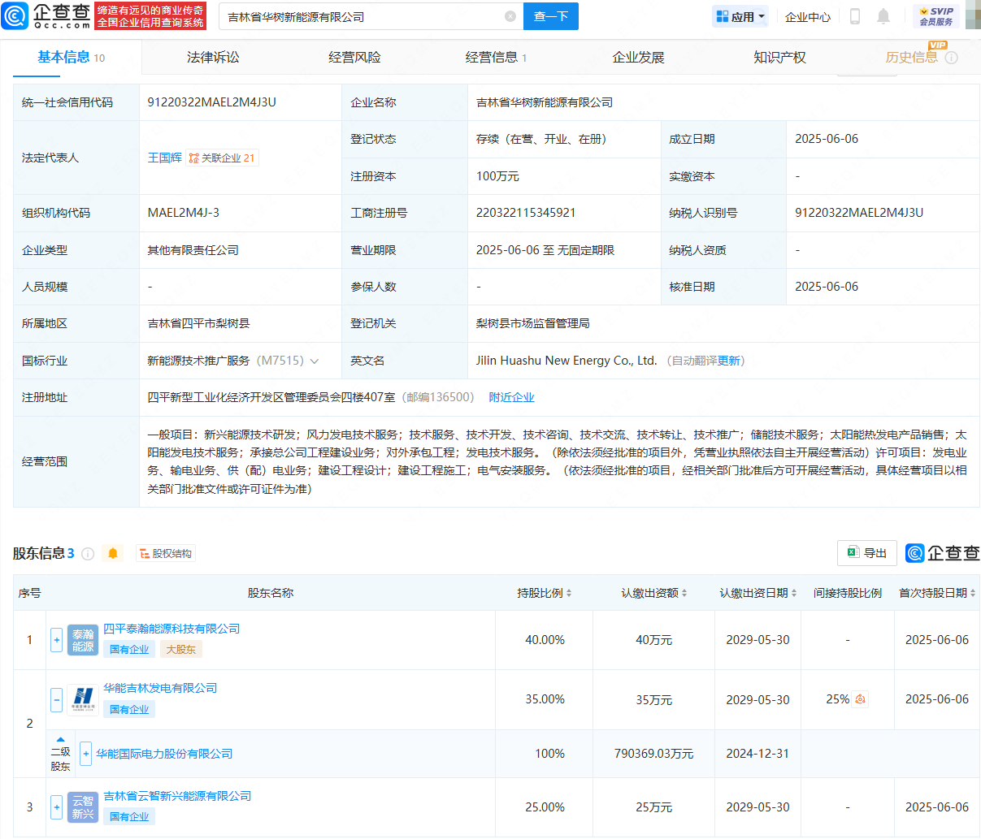Image resolution: width=981 pixels, height=839 pixels.
Task: Open 股权结构 button
Action: (x=165, y=553)
